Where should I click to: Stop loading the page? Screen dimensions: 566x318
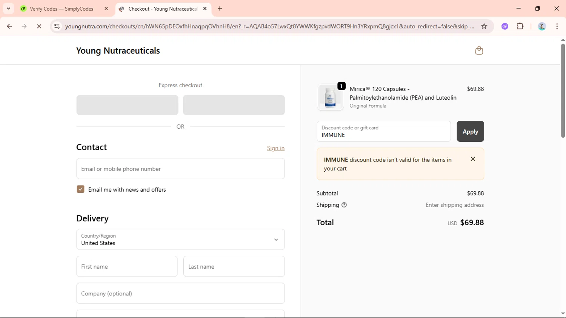point(39,26)
